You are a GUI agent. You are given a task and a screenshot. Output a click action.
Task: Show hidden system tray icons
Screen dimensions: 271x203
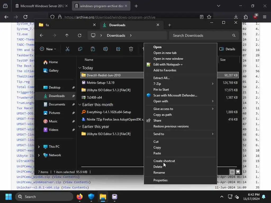(x=222, y=197)
